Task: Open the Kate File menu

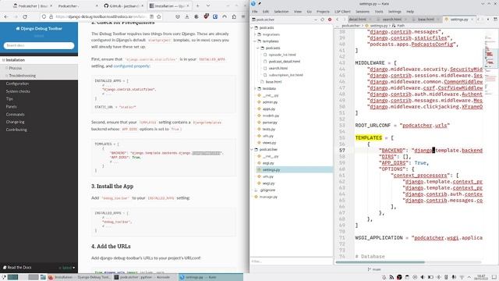Action: 255,12
